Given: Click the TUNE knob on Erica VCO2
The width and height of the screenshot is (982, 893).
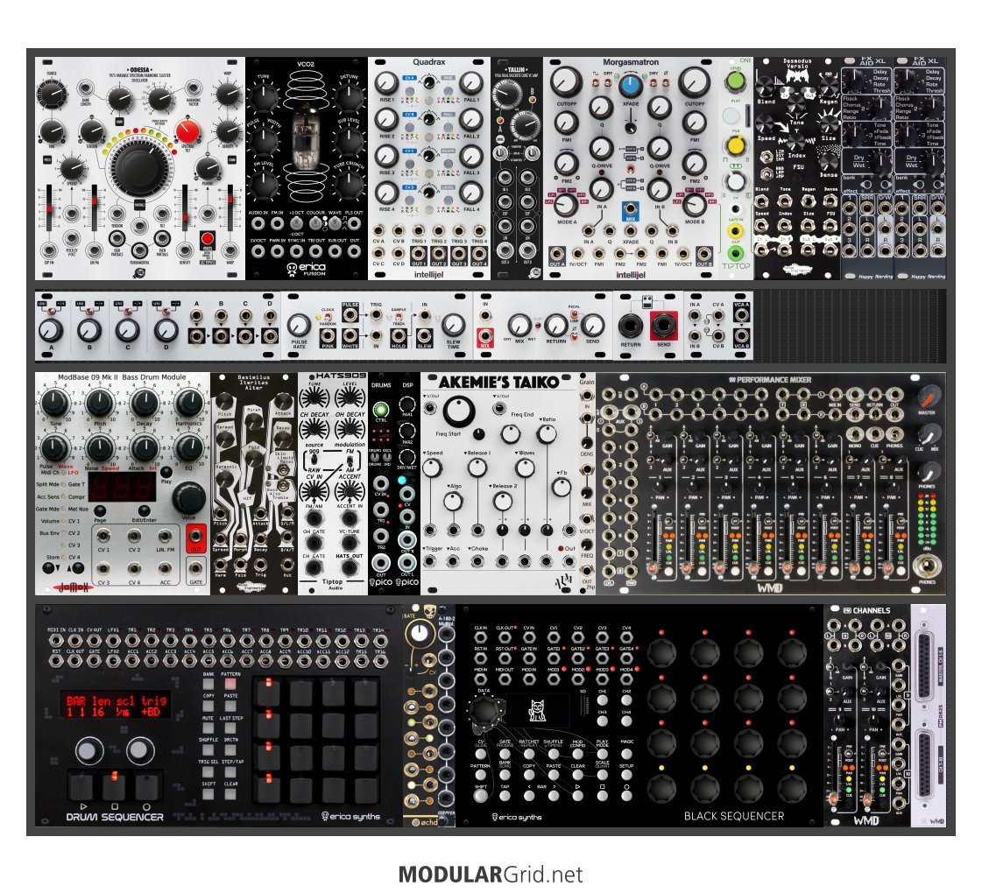Looking at the screenshot, I should pos(264,98).
